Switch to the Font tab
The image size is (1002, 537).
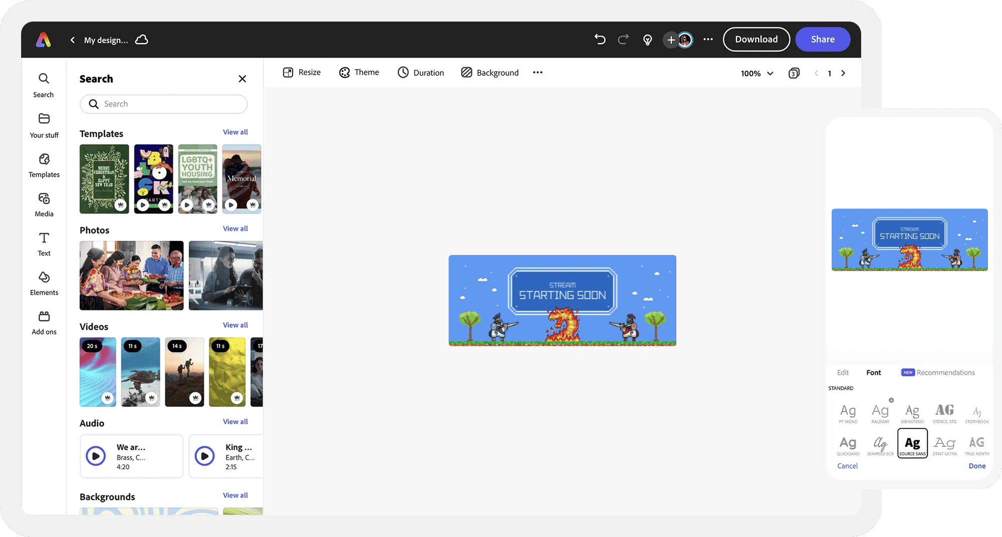pos(874,372)
